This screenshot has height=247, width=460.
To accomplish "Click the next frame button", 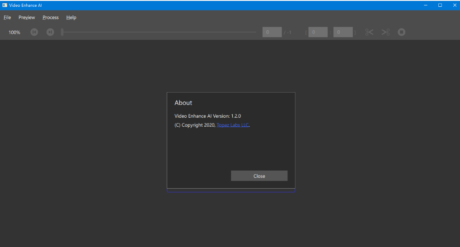I will pos(50,32).
